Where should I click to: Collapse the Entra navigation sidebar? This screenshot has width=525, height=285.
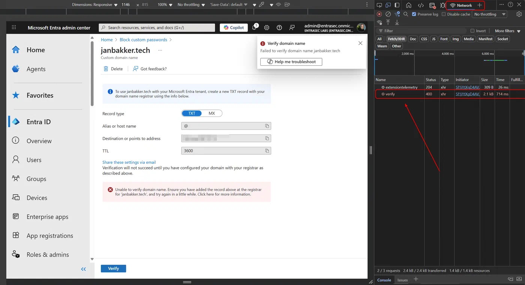[83, 269]
